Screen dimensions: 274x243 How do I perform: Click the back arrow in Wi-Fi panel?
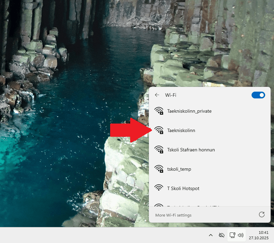pyautogui.click(x=157, y=95)
